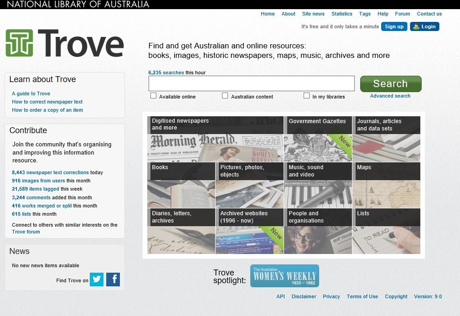Open the Tags menu item
This screenshot has height=316, width=460.
(x=365, y=14)
